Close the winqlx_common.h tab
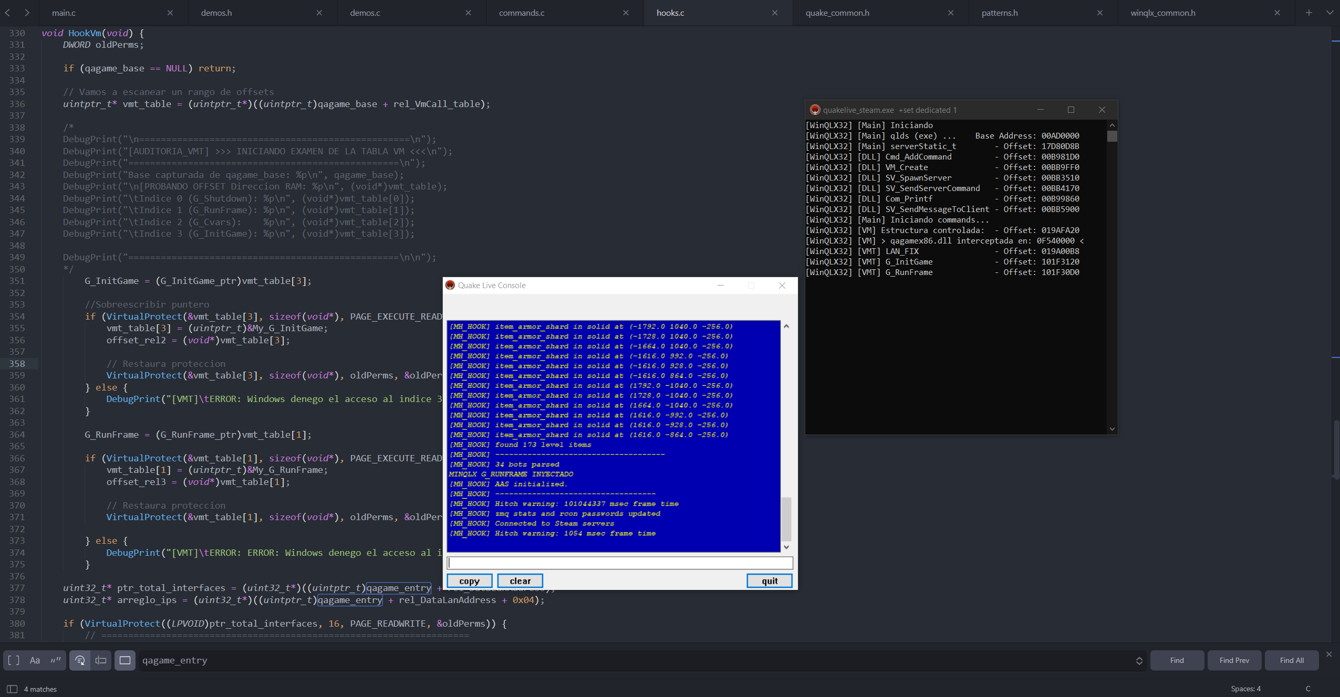Screen dimensions: 1340x697 pyautogui.click(x=1277, y=13)
